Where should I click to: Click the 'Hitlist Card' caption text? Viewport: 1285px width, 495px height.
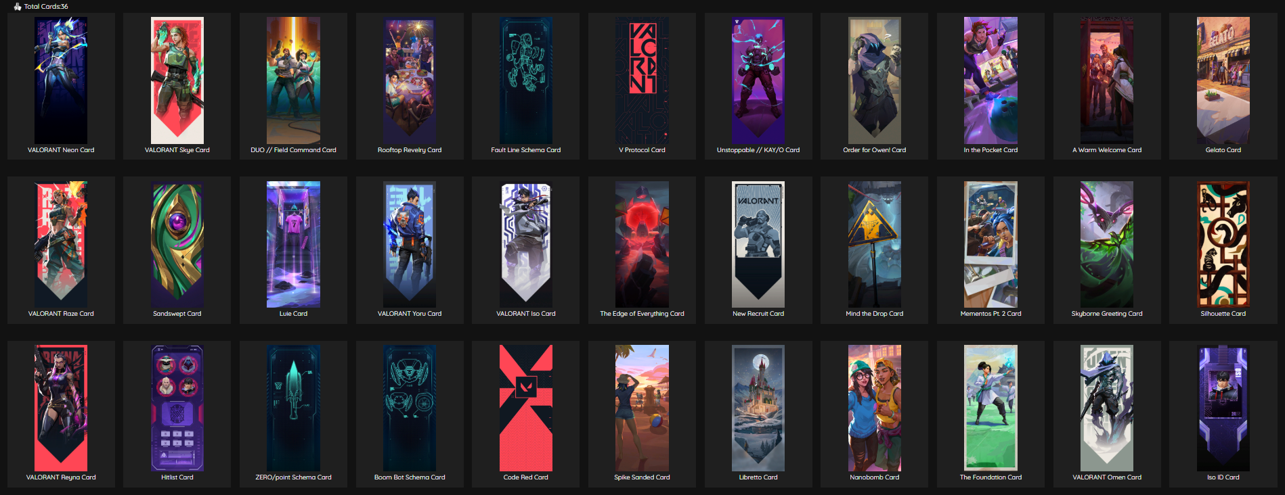(177, 477)
